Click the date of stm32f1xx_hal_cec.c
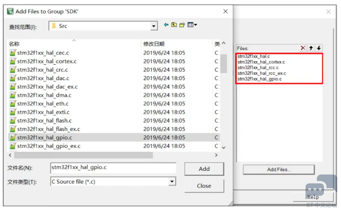Viewport: 341px width, 212px height. click(x=164, y=53)
